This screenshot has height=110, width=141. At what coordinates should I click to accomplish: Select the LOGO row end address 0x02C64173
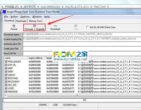click(68, 88)
